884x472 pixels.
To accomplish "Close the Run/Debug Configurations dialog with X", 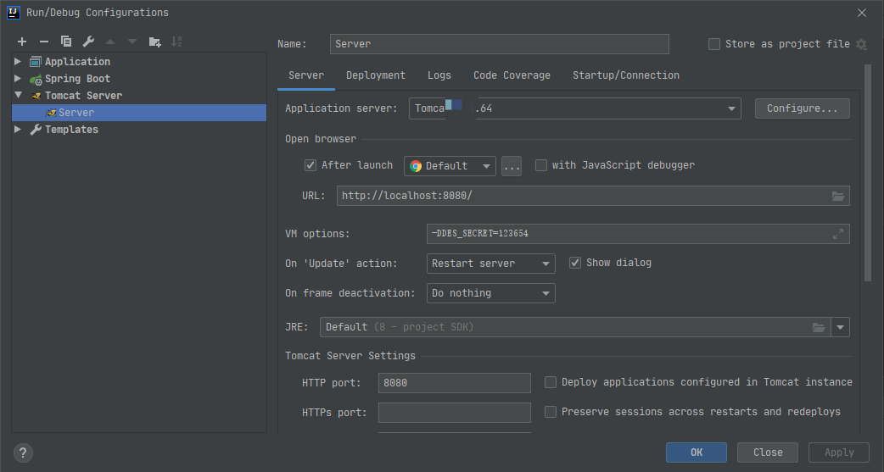I will pyautogui.click(x=861, y=13).
